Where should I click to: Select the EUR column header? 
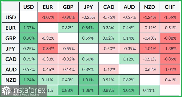(48, 7)
